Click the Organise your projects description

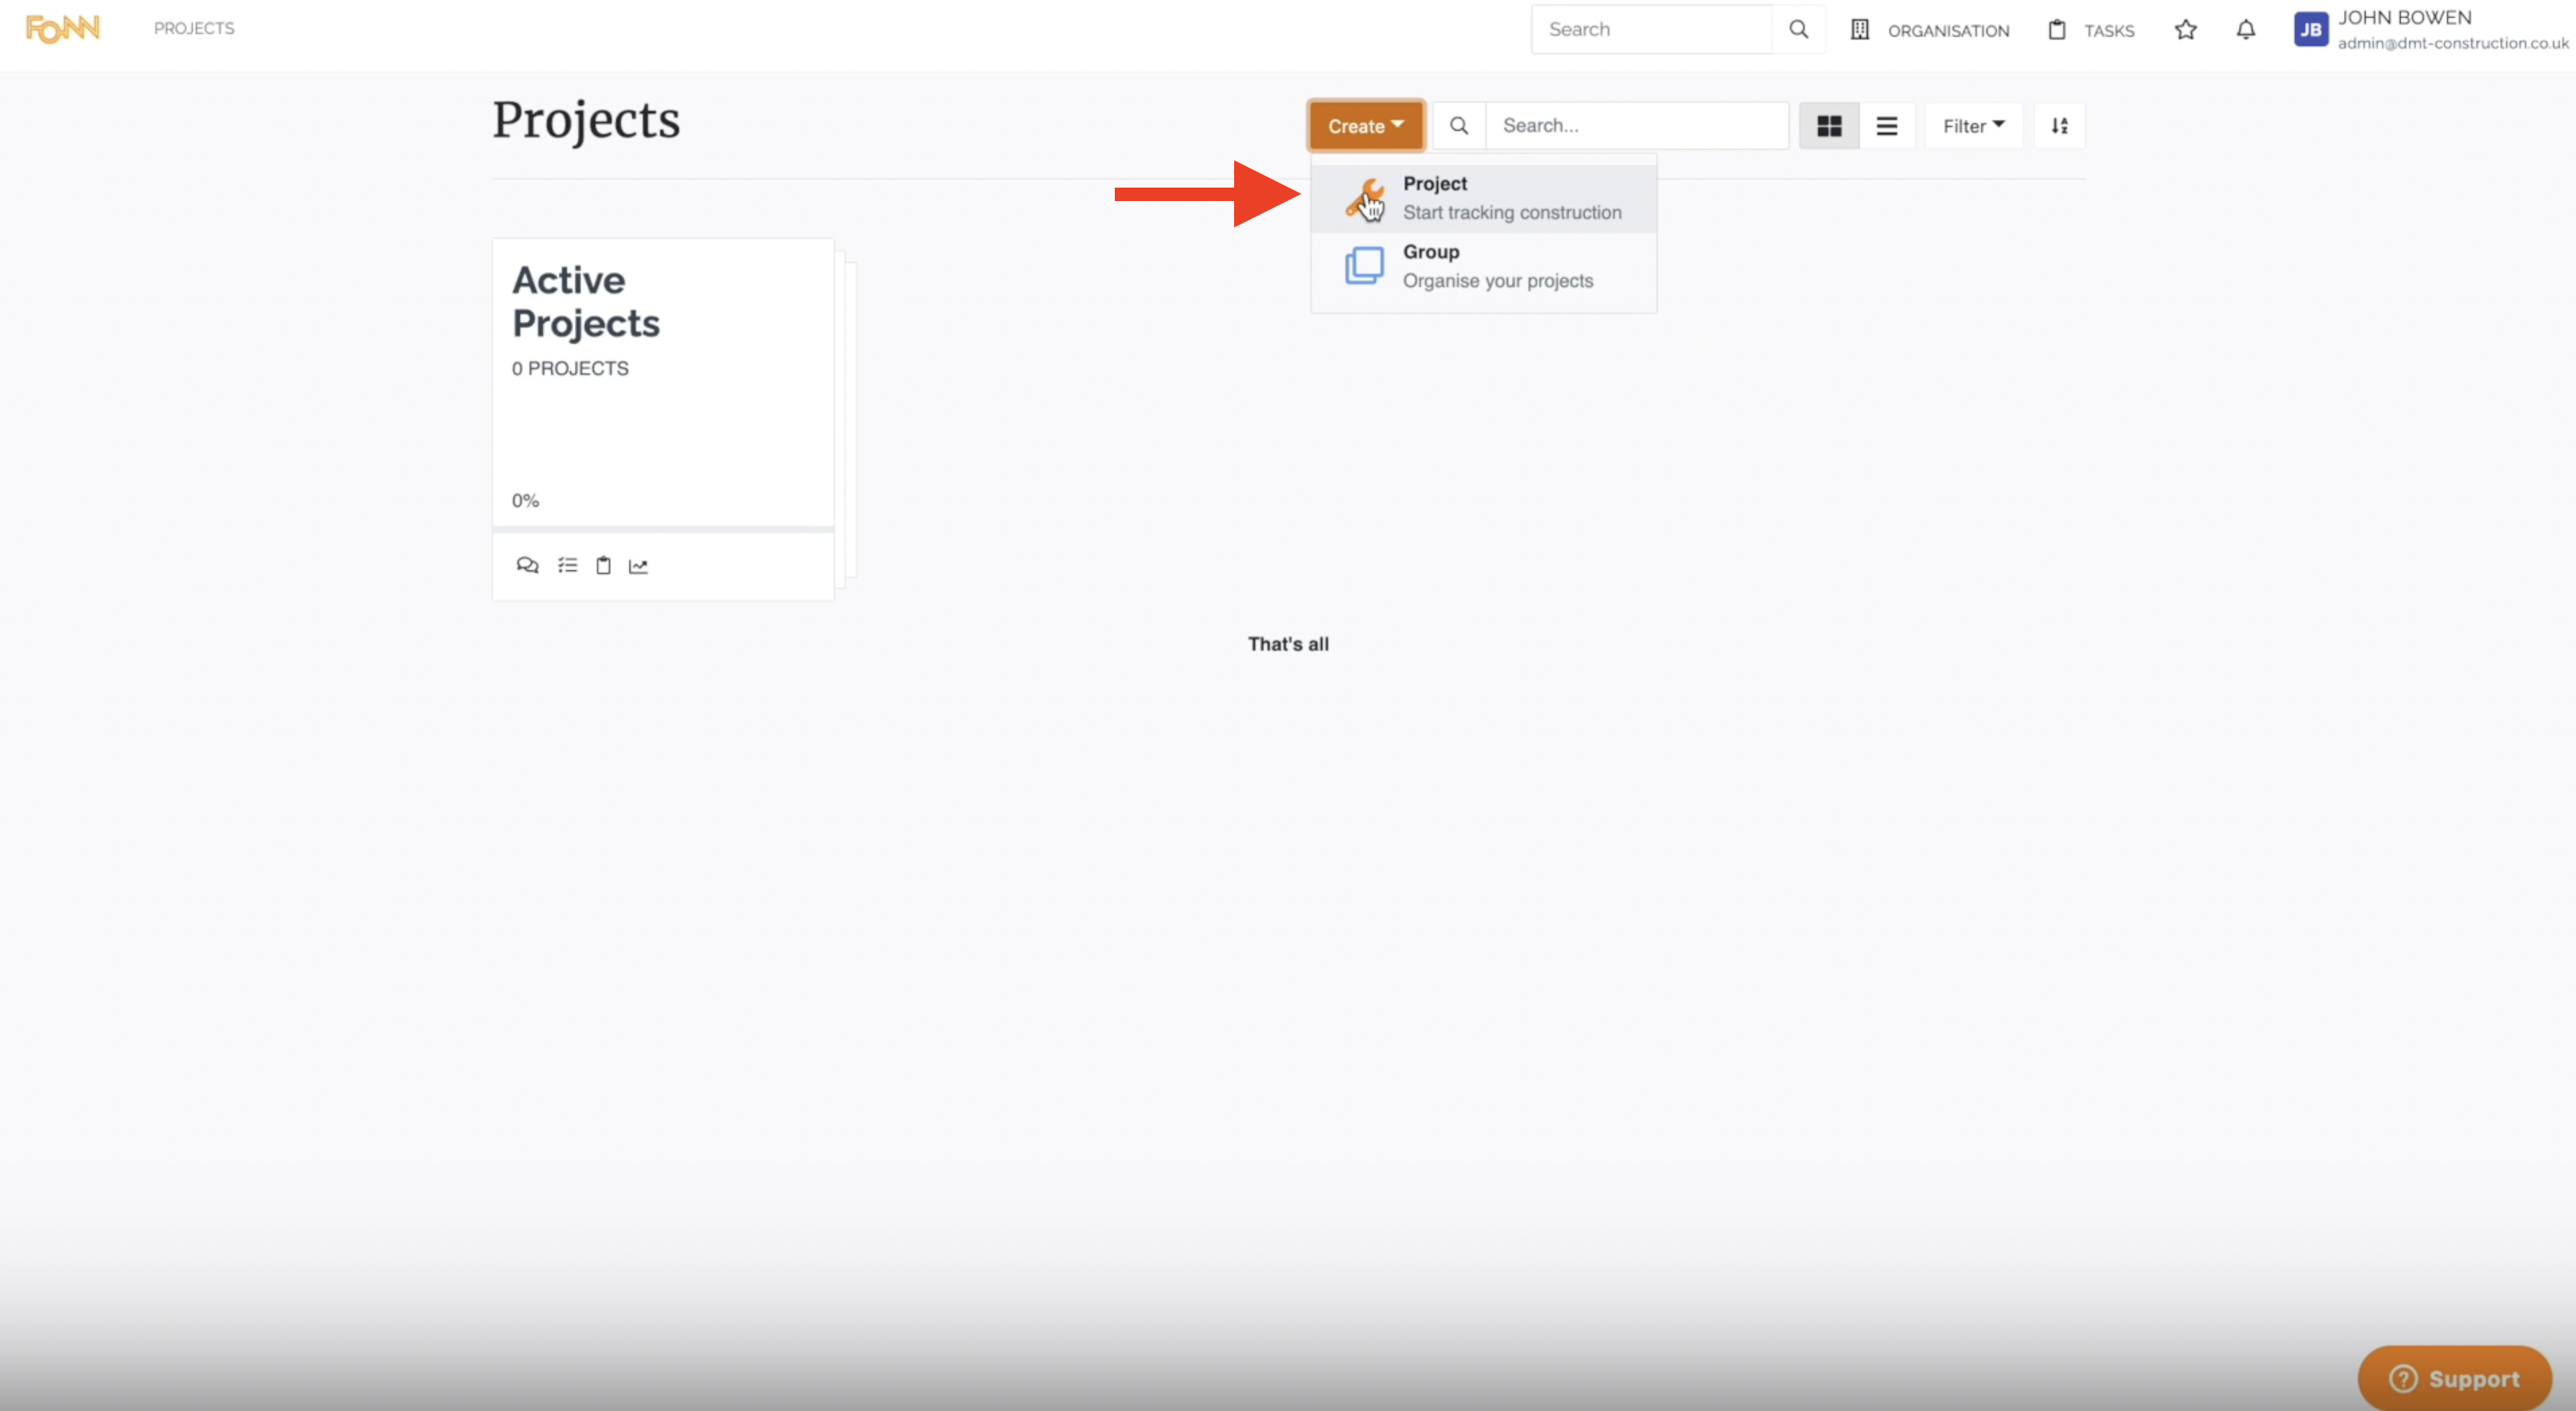[1498, 281]
